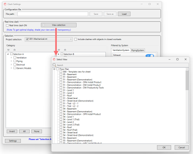Tick the 51 - Level 1 view checkbox
This screenshot has height=154, width=193.
61,90
